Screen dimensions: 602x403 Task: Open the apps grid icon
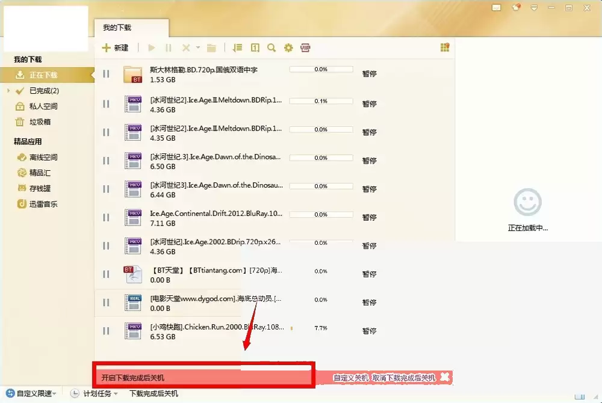(x=445, y=47)
